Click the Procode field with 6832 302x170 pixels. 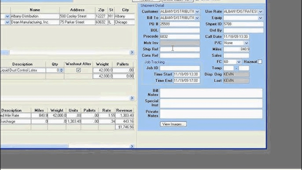(180, 37)
